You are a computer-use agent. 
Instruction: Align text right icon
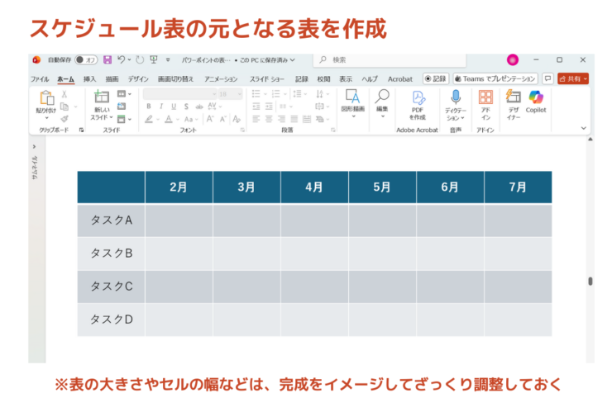click(x=281, y=119)
